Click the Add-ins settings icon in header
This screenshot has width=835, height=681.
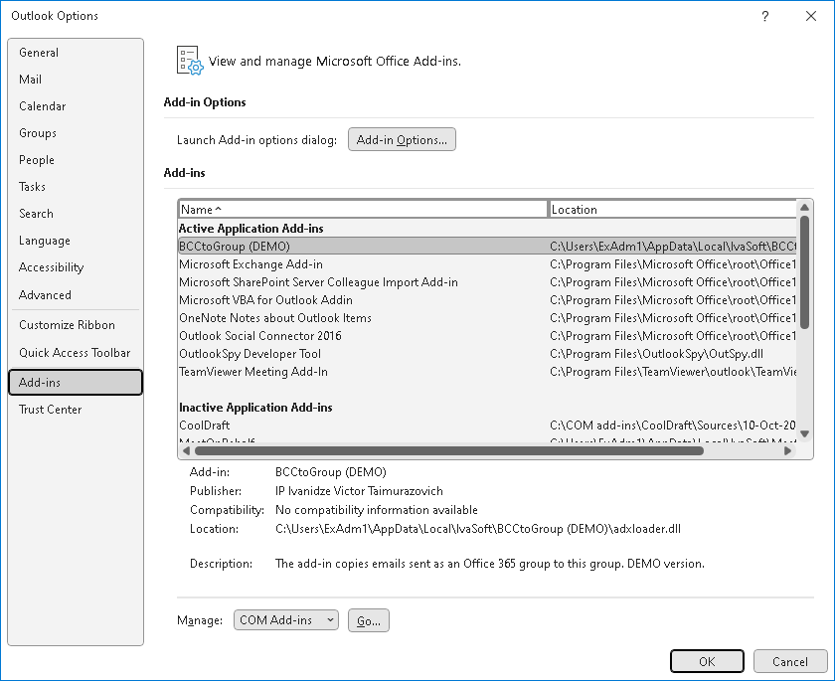[x=190, y=61]
